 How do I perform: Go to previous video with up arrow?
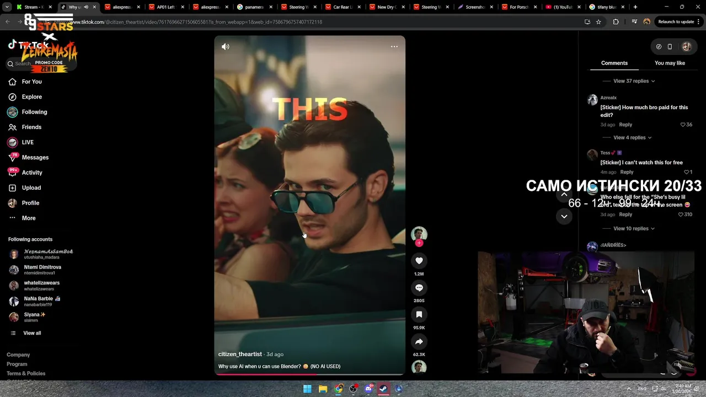[x=564, y=194]
